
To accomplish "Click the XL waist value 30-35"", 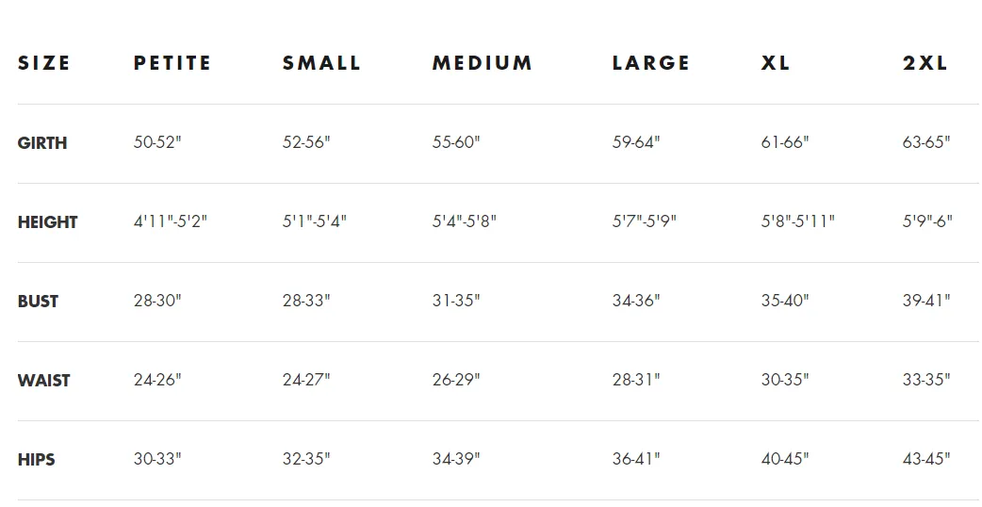I will 785,380.
